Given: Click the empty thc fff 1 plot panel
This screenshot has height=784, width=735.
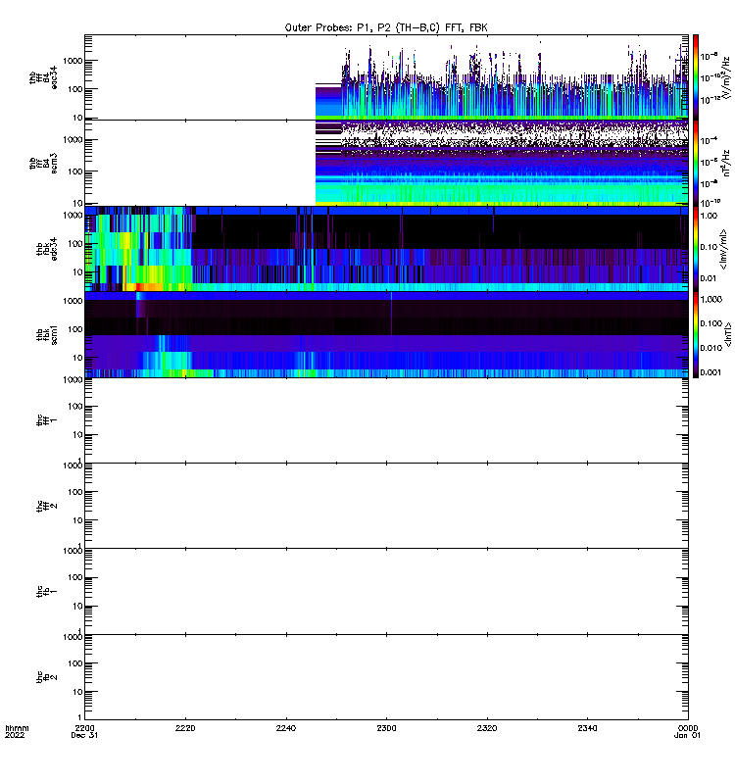Looking at the screenshot, I should [x=386, y=420].
